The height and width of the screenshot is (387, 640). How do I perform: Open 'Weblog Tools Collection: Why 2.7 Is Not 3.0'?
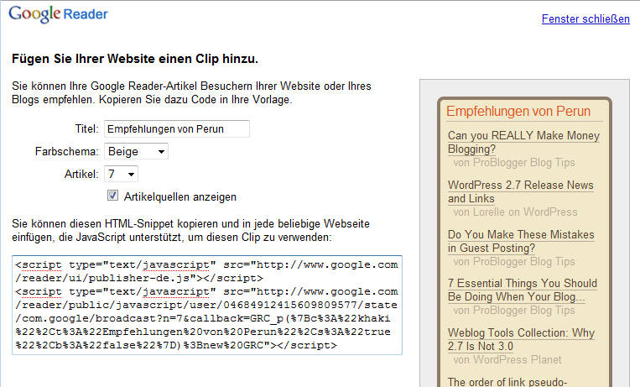click(x=521, y=339)
